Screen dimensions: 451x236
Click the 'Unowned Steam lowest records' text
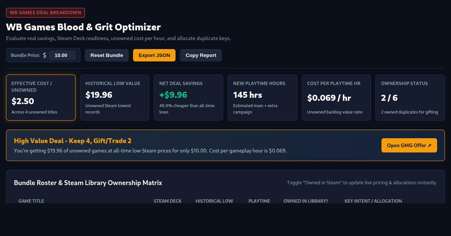coord(108,109)
